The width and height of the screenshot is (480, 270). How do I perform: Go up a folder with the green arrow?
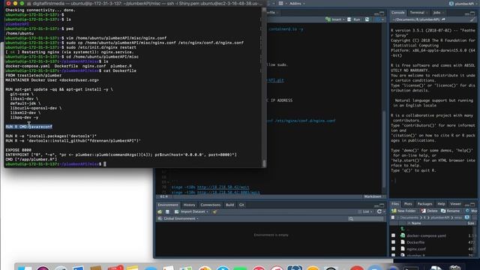pos(403,229)
